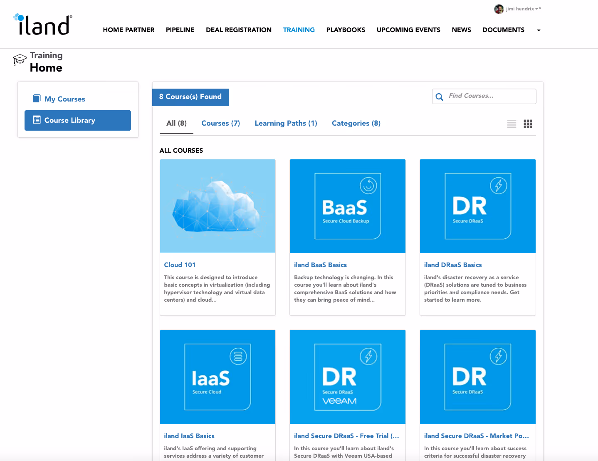This screenshot has height=461, width=598.
Task: Open Home Partner menu
Action: tap(128, 30)
